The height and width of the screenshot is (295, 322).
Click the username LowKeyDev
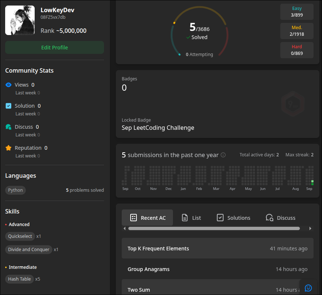click(58, 10)
